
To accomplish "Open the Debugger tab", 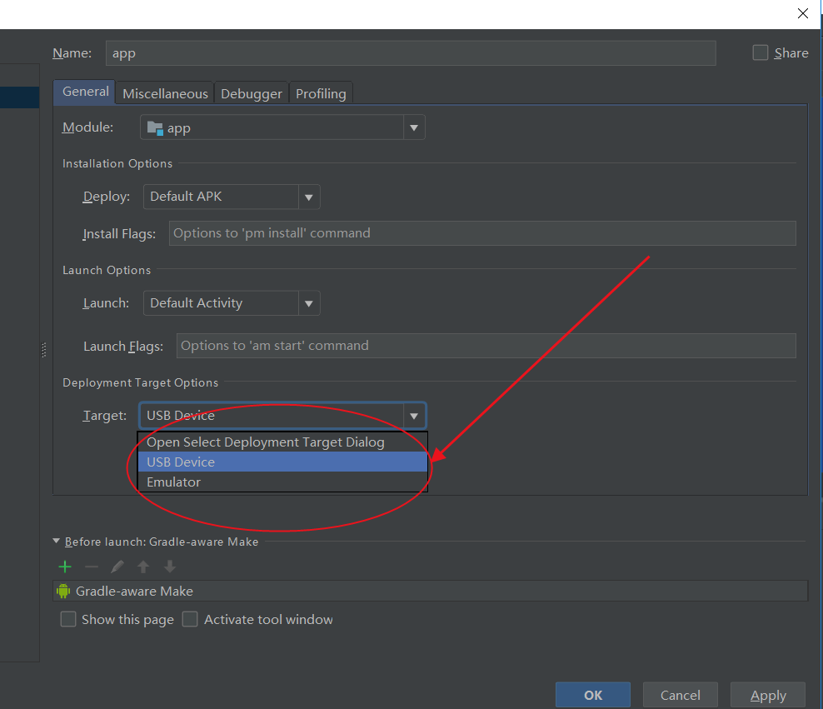I will [251, 93].
